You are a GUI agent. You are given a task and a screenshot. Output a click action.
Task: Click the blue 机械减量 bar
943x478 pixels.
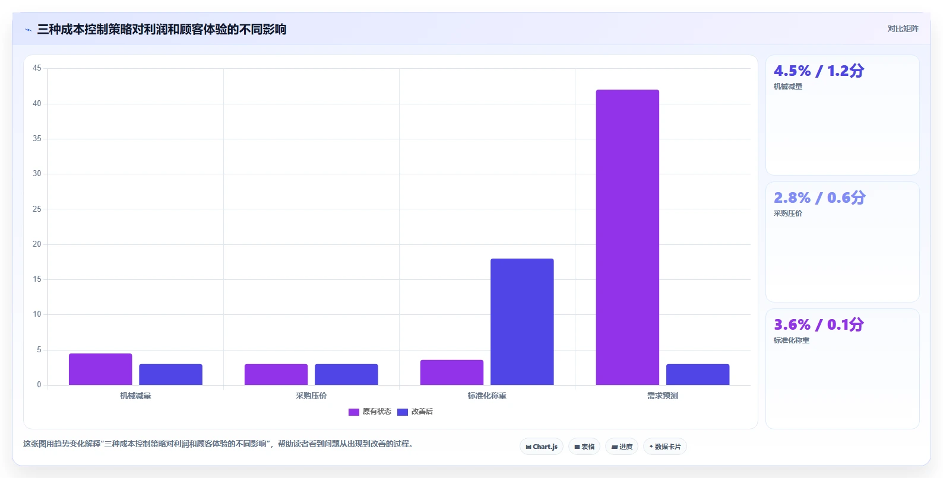(170, 374)
